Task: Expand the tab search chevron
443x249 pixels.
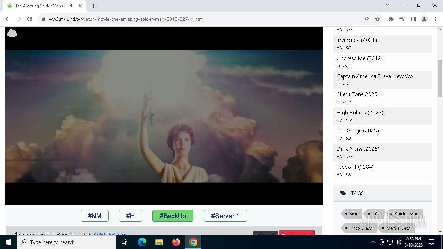Action: [387, 5]
